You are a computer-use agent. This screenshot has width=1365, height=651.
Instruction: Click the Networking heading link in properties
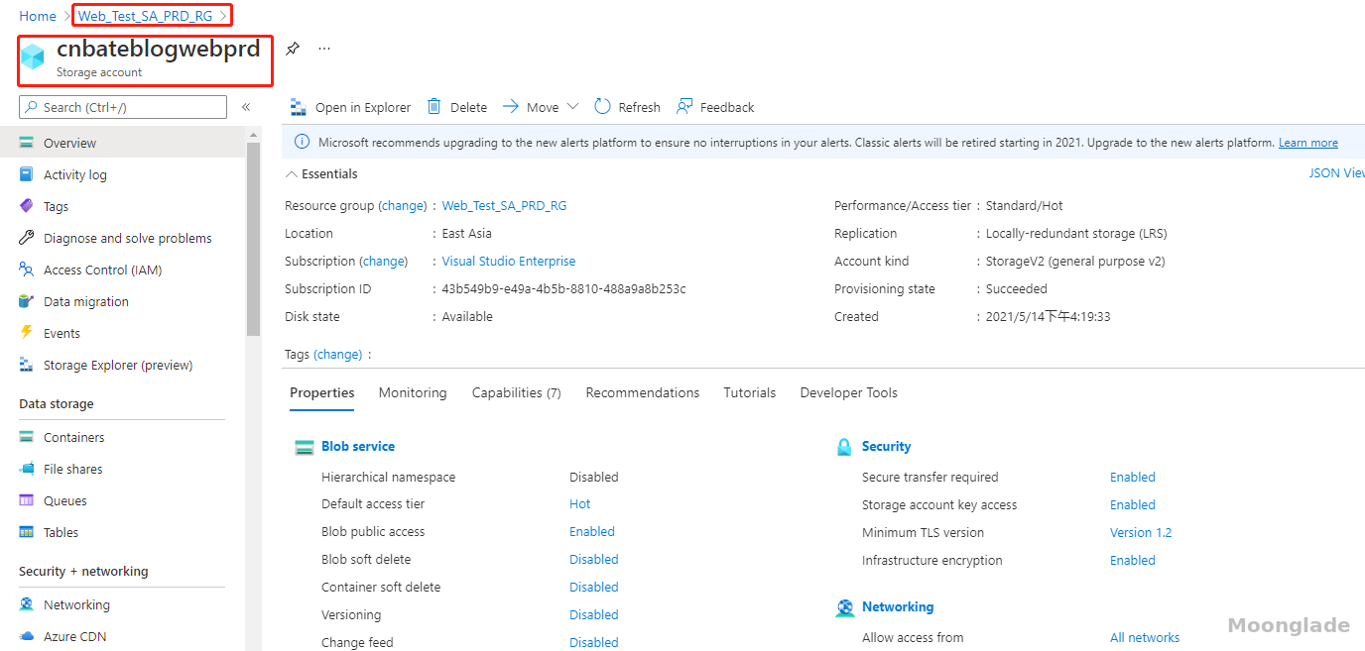pos(898,607)
